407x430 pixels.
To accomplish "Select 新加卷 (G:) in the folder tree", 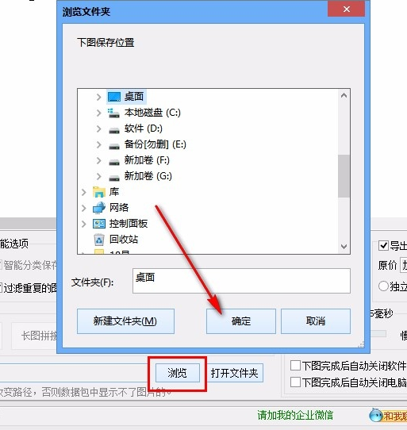I will [x=148, y=176].
